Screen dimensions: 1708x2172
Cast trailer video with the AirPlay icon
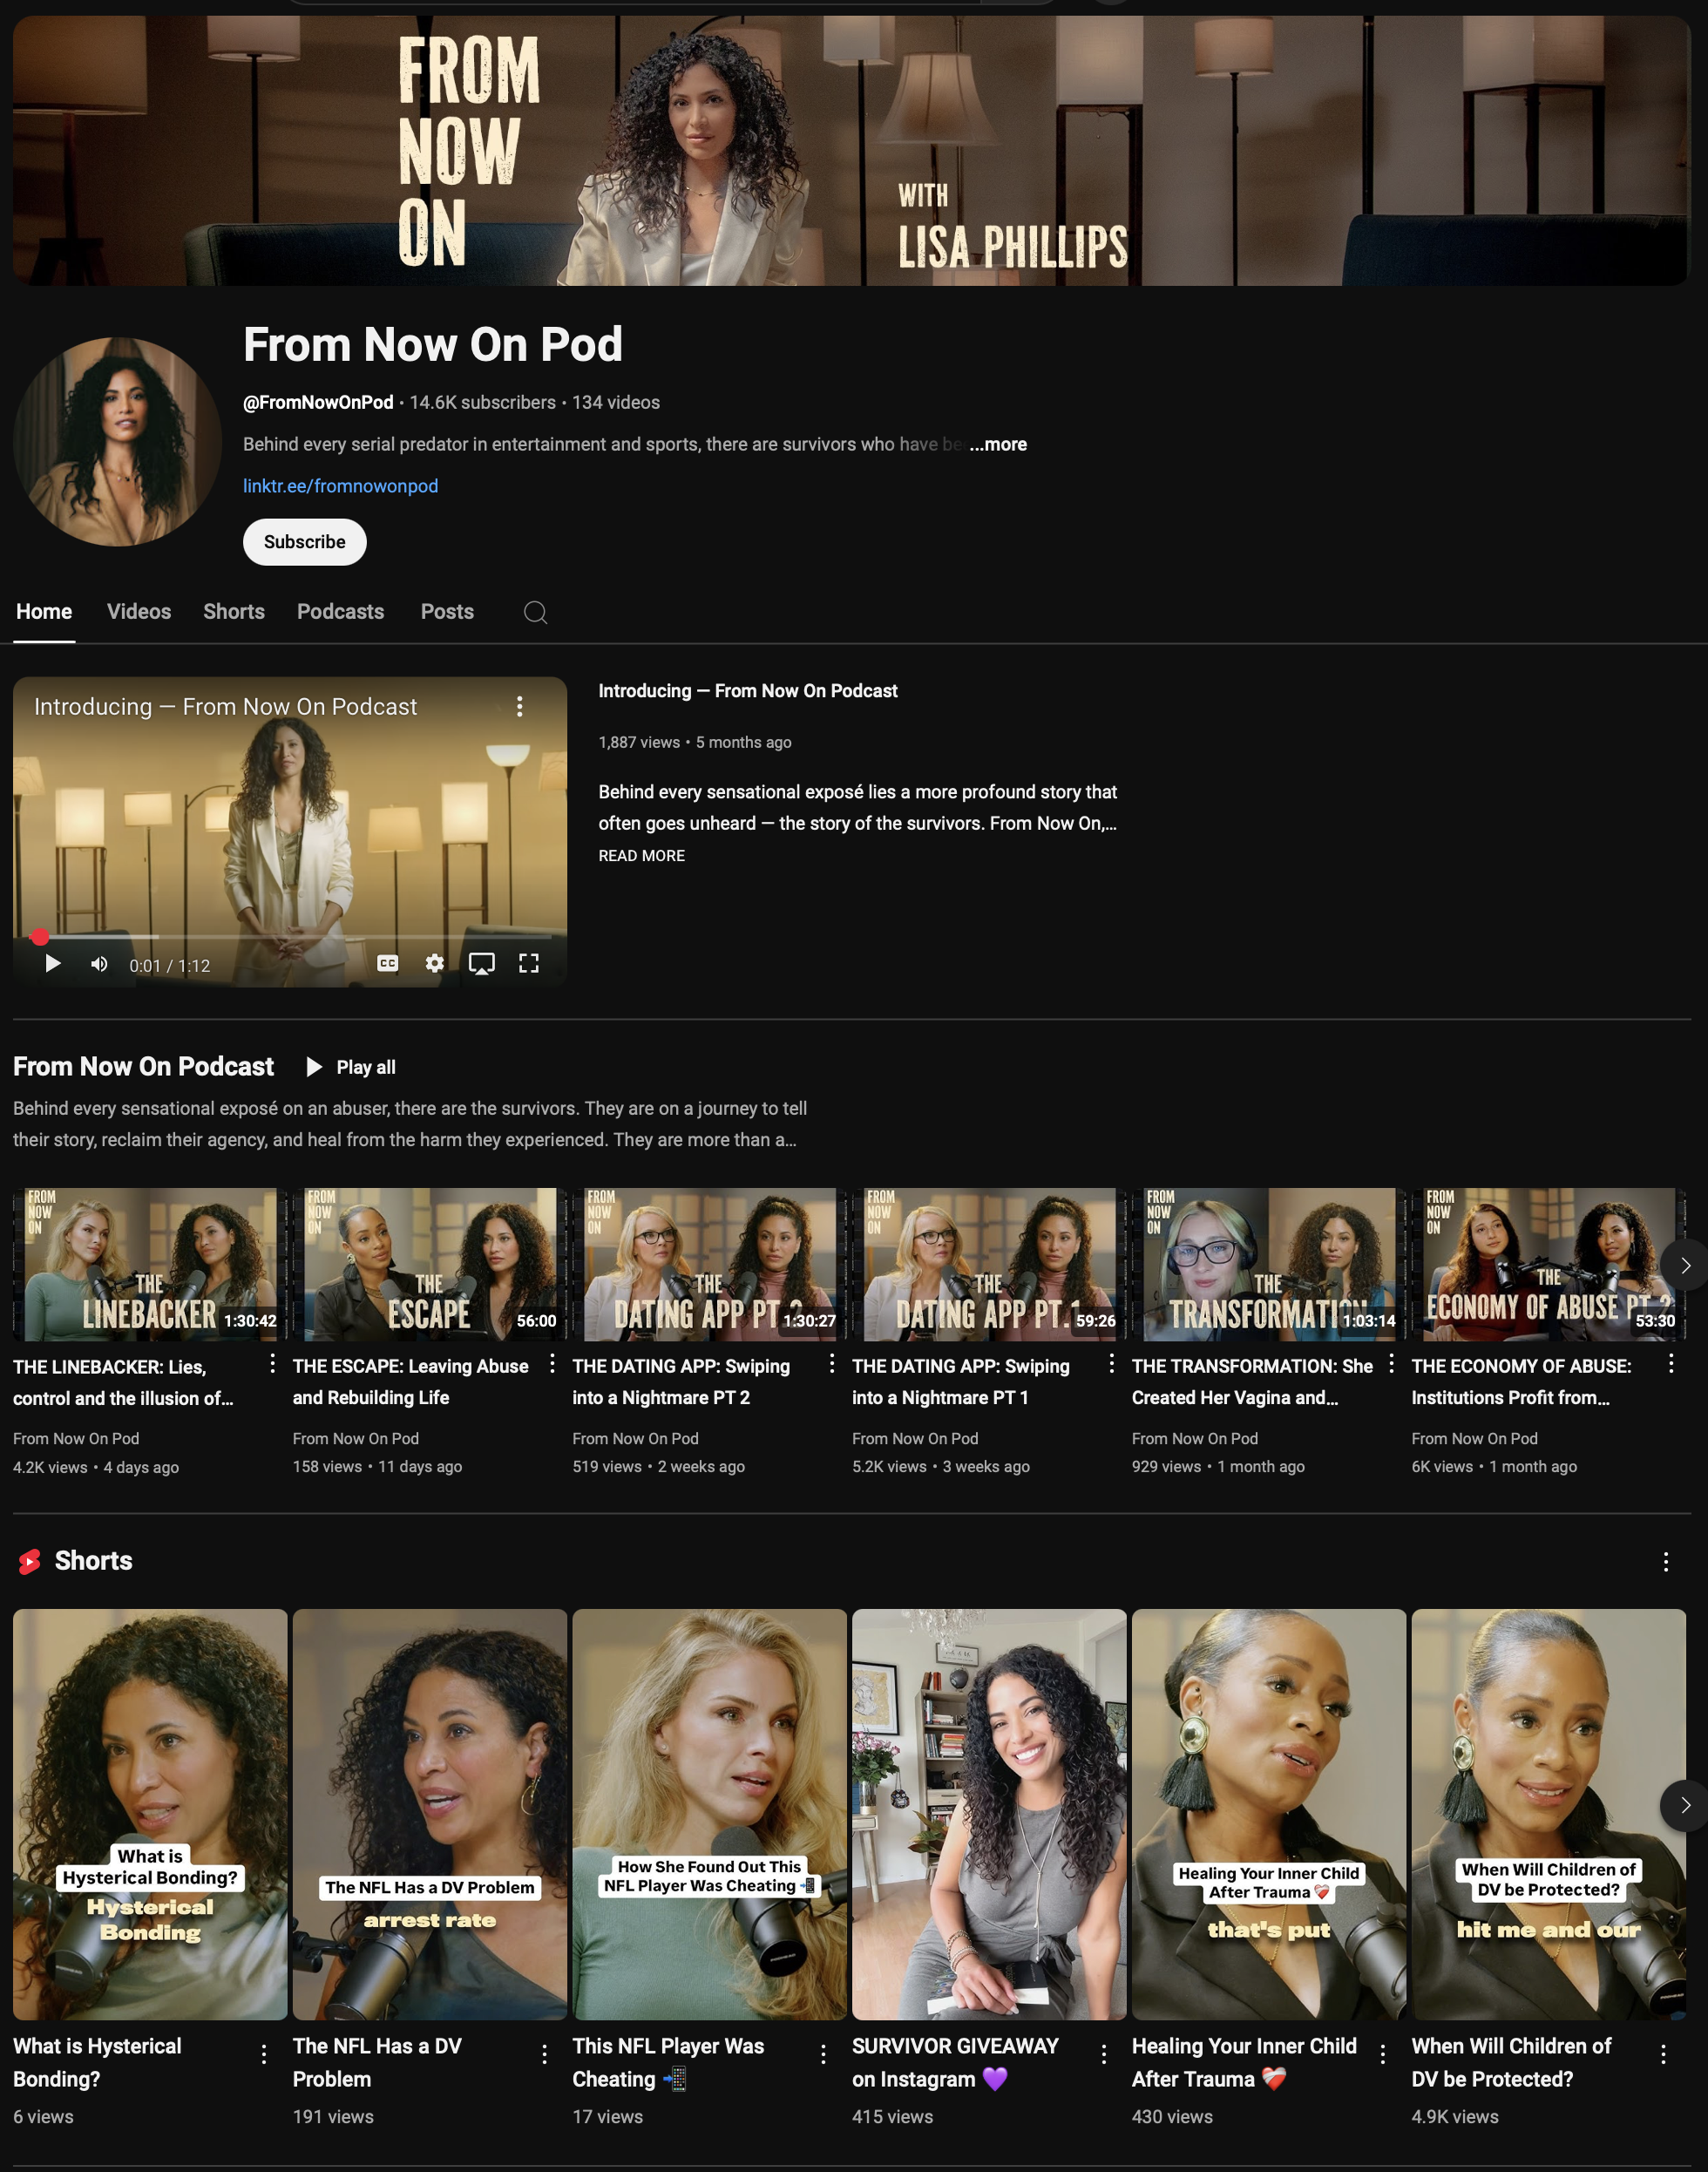[482, 963]
